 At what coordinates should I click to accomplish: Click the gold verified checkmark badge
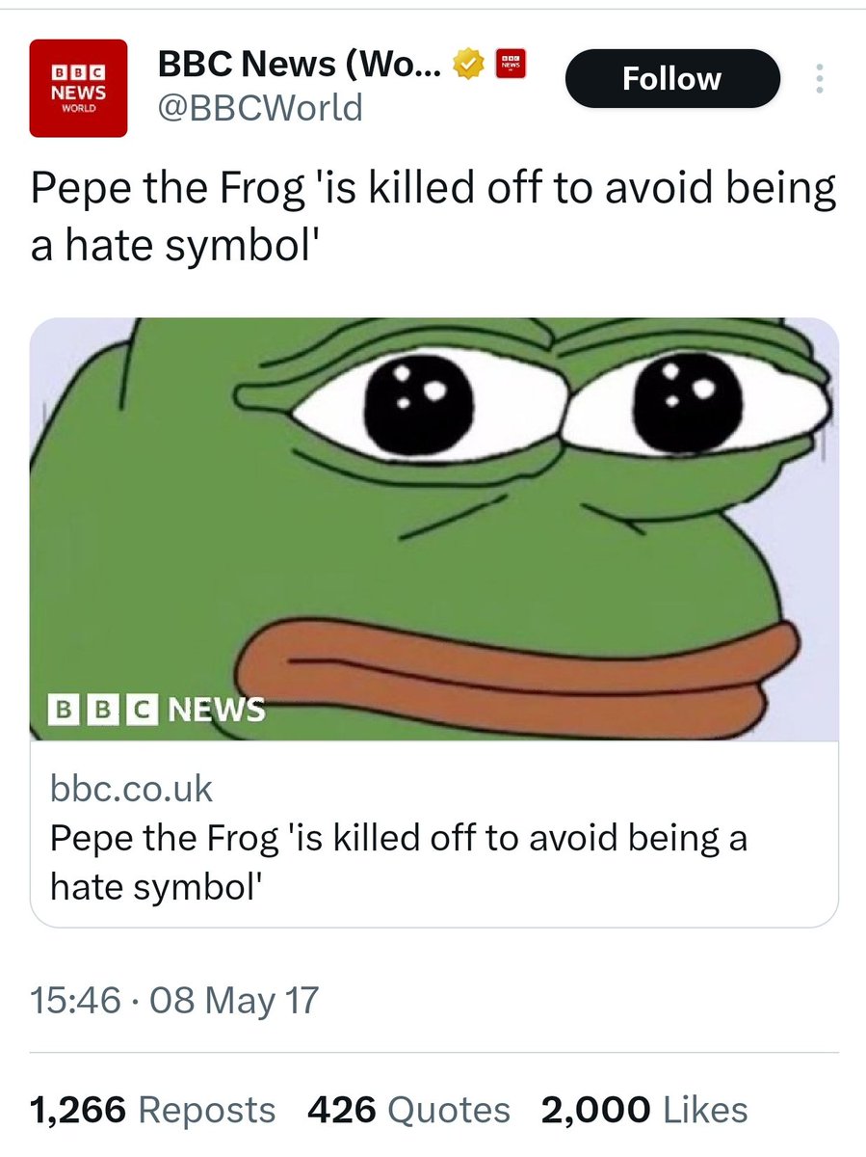[x=468, y=67]
